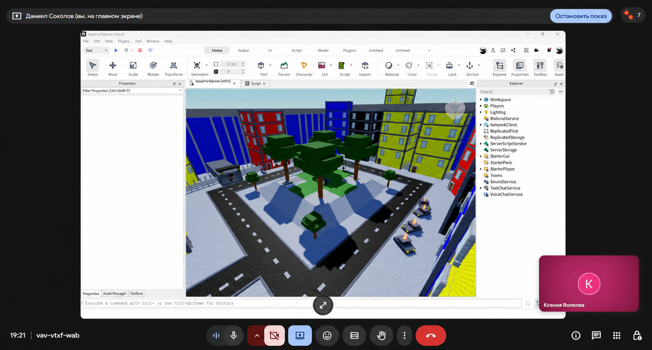Image resolution: width=652 pixels, height=350 pixels.
Task: Toggle the Toolbox panel button
Action: pos(540,68)
